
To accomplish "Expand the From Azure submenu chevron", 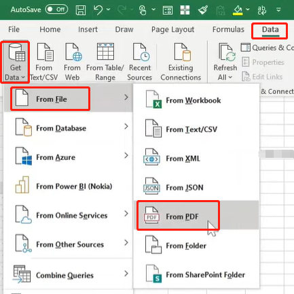I will [126, 155].
